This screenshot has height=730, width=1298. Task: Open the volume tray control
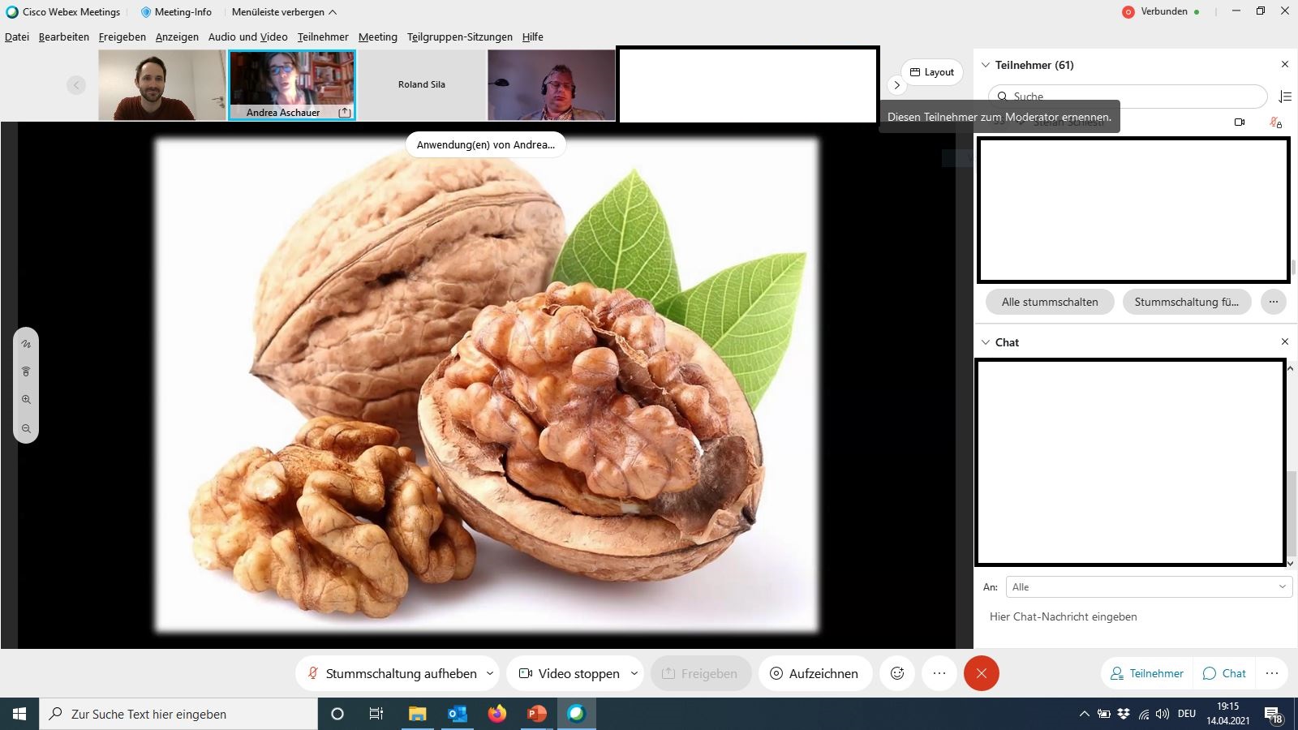tap(1163, 714)
